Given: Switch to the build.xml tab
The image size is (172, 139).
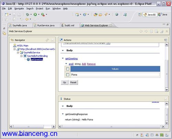Looking at the screenshot, I should 69,26.
